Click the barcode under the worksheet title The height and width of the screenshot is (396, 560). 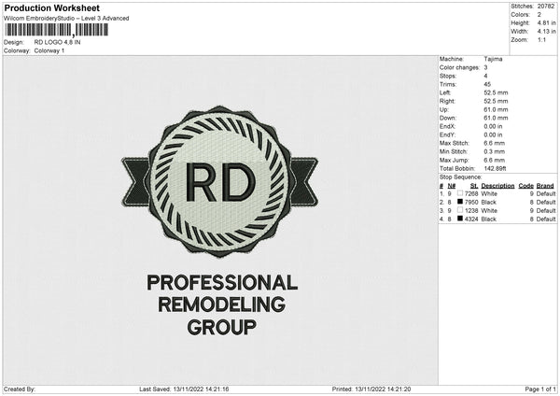[x=56, y=30]
